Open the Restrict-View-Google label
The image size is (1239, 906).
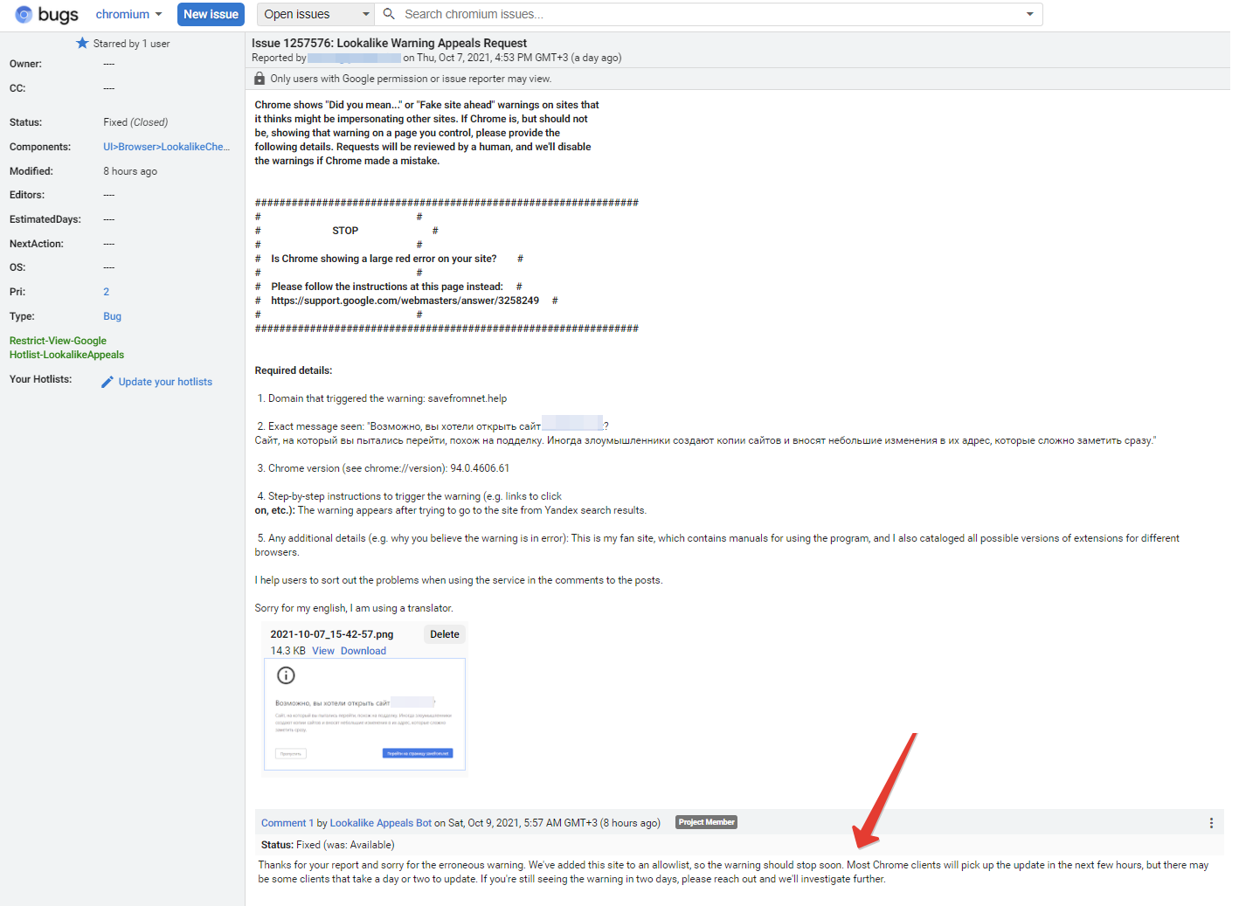58,341
